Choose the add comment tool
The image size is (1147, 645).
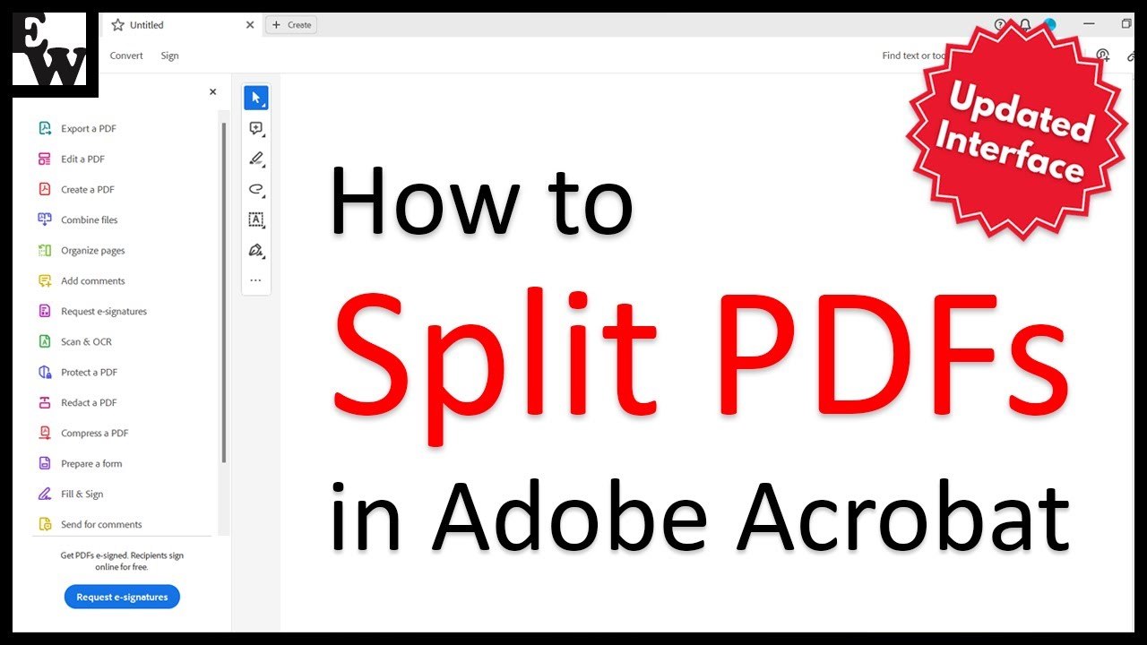point(256,129)
